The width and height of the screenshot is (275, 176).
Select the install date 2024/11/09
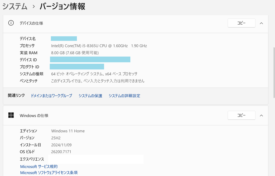pos(61,145)
